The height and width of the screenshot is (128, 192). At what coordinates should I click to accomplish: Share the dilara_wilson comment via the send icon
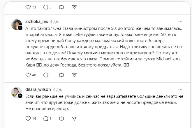point(75,118)
